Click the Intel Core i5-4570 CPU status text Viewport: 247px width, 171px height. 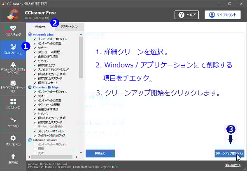point(72,167)
